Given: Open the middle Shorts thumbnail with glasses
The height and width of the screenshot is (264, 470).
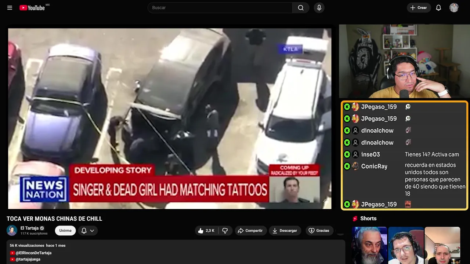Looking at the screenshot, I should [x=406, y=245].
